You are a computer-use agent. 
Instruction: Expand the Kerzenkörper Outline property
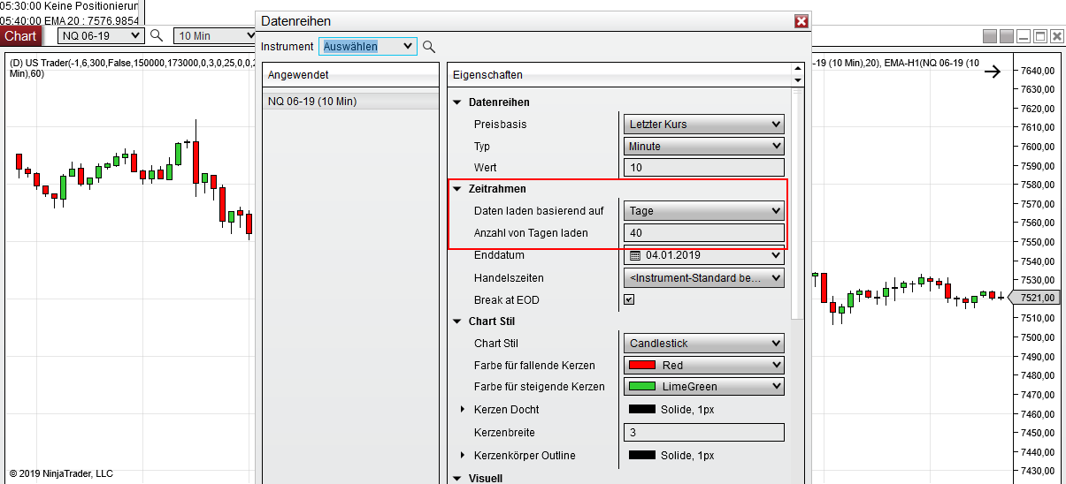click(x=463, y=456)
